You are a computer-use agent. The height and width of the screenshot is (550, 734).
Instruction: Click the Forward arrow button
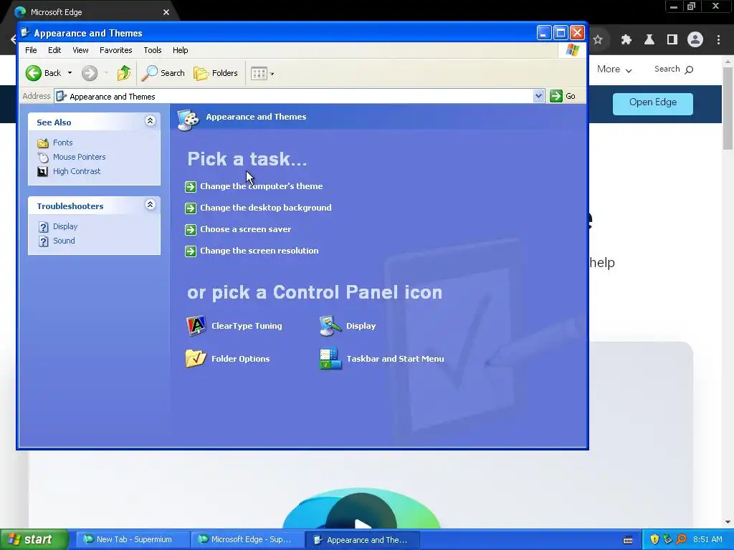point(90,73)
